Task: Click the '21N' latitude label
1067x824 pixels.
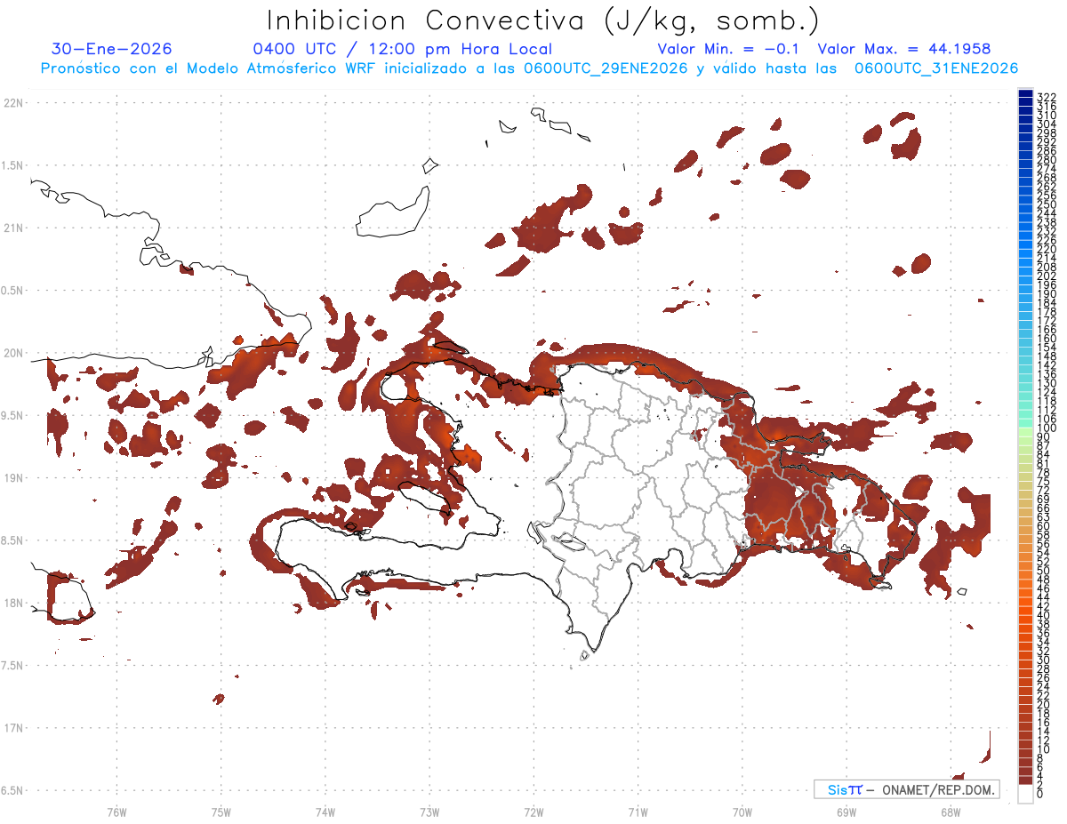Action: click(x=13, y=228)
